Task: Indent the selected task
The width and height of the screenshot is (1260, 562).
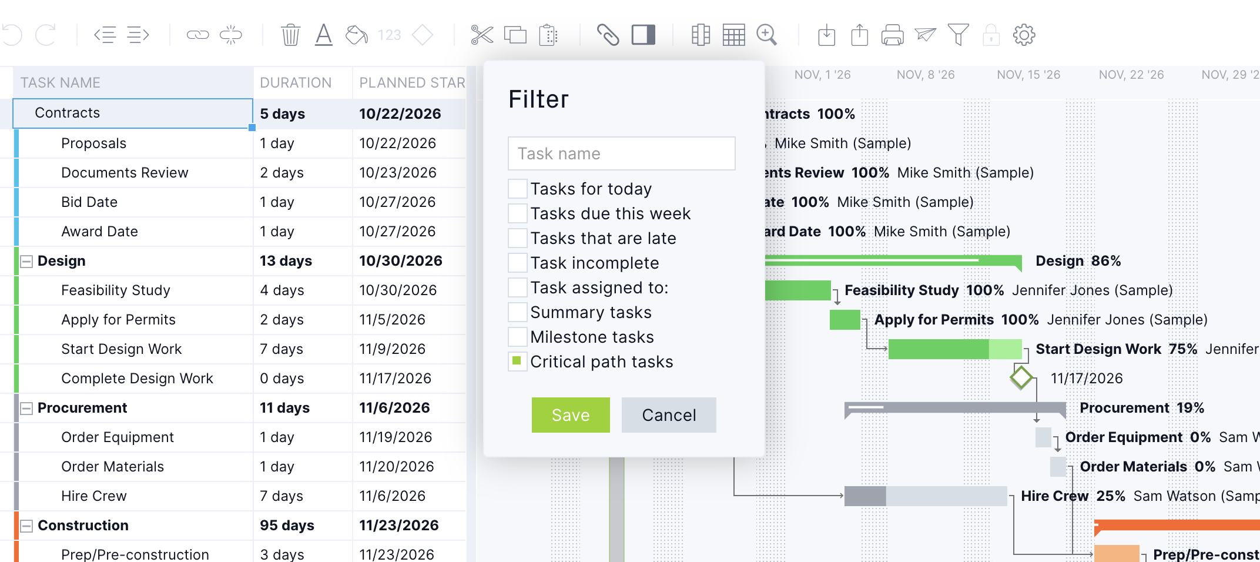Action: pyautogui.click(x=138, y=35)
